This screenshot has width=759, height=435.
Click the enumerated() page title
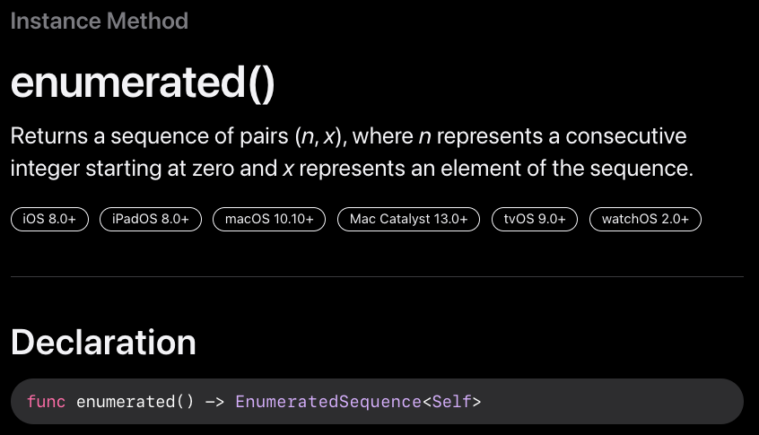tap(143, 83)
